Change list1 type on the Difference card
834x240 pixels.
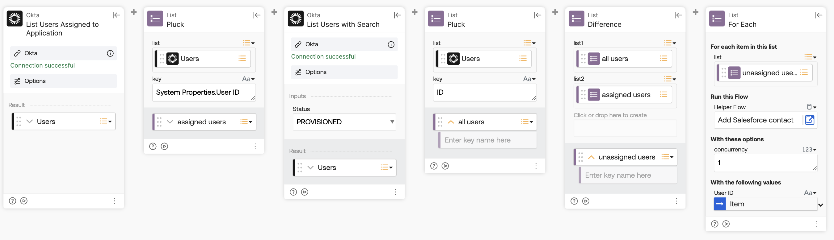(x=670, y=43)
